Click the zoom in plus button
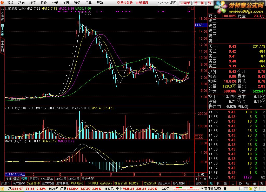This screenshot has height=192, width=266. click(x=196, y=179)
